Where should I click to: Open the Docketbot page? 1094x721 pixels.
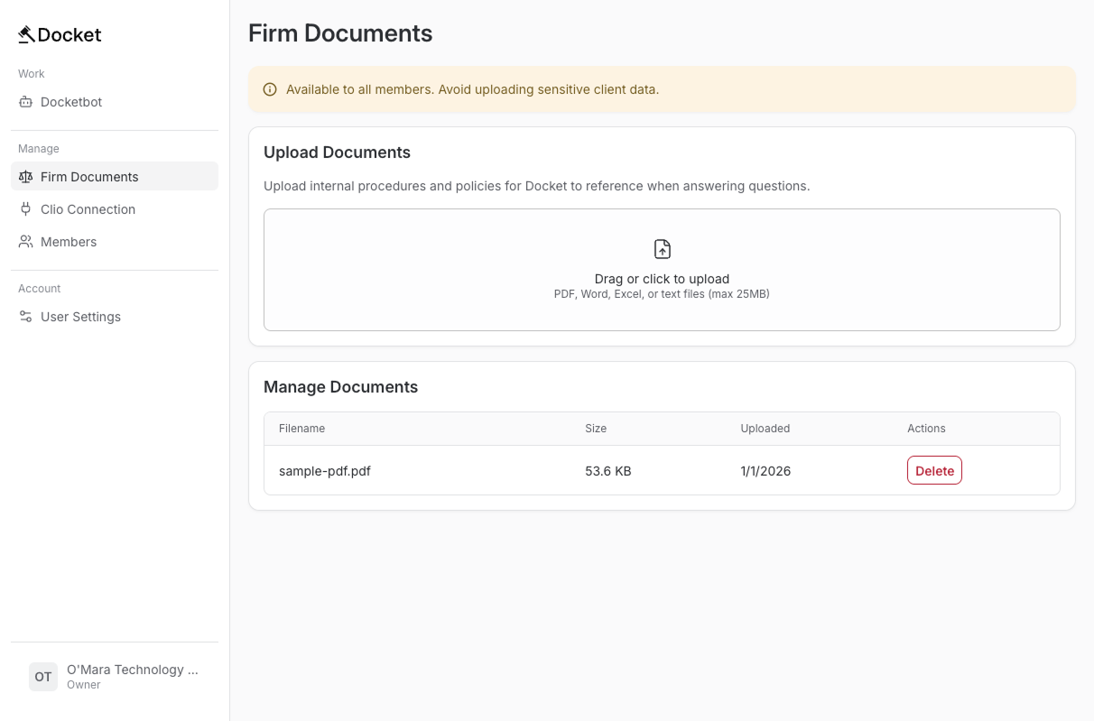(72, 102)
